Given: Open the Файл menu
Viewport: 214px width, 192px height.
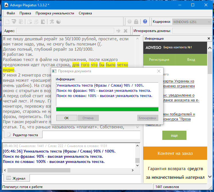Looking at the screenshot, I should coord(11,13).
